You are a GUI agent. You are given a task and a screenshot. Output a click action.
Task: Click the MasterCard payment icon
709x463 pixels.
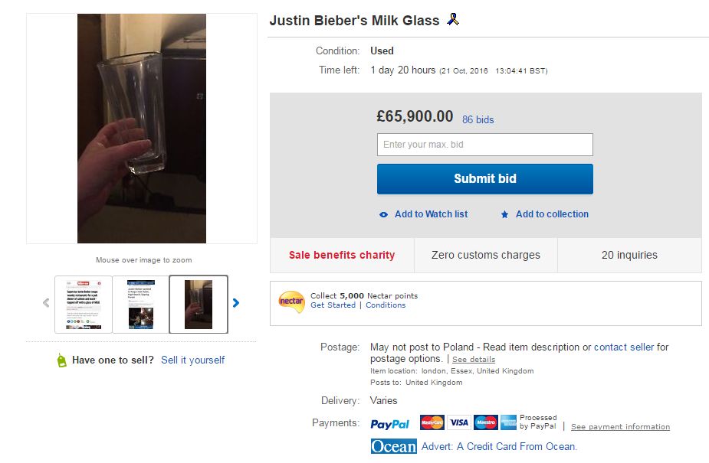(432, 422)
